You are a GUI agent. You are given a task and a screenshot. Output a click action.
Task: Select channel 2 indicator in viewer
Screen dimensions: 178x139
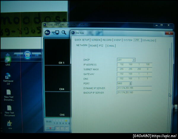[x=57, y=122]
